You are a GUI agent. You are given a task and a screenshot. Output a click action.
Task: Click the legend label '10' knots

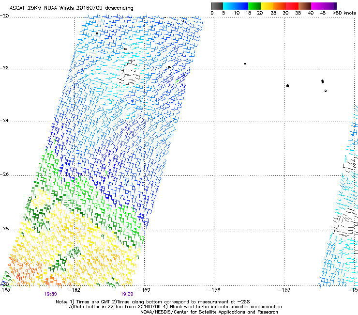(237, 13)
